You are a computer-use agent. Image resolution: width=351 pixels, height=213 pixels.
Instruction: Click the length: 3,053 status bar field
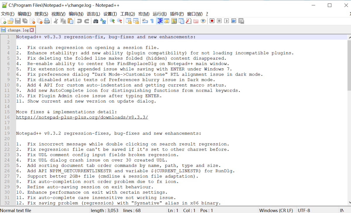105,210
